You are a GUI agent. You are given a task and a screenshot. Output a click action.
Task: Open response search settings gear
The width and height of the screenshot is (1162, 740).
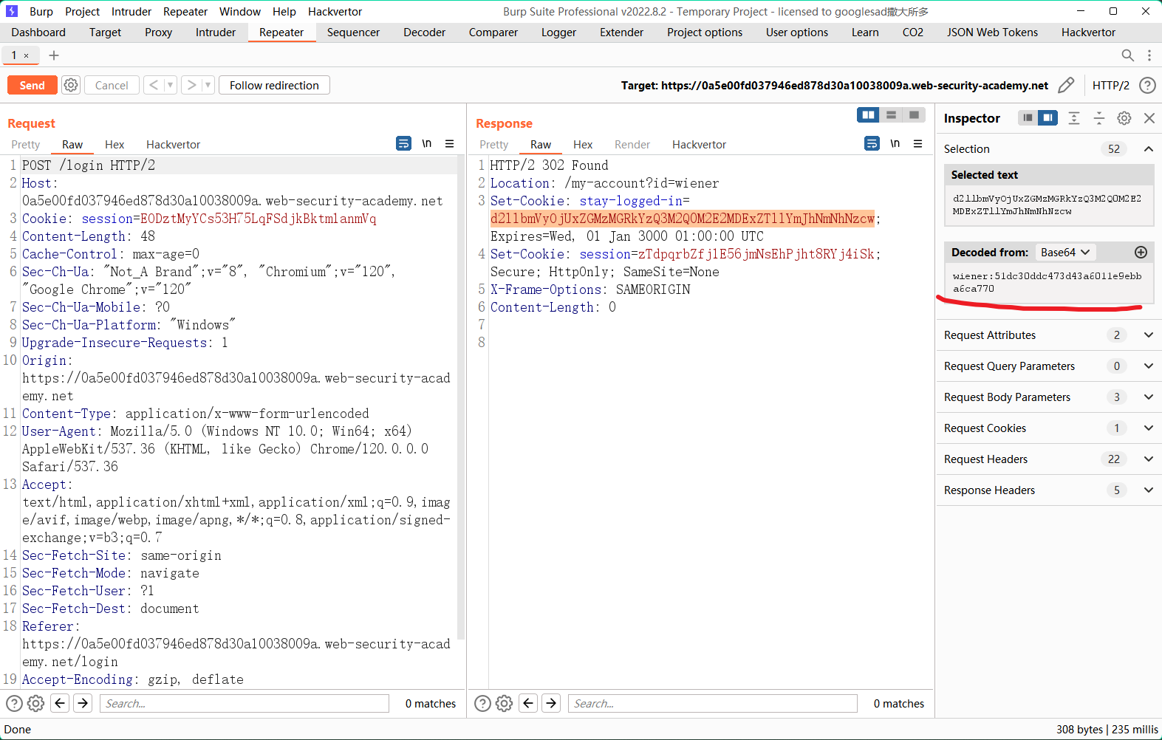(x=504, y=703)
